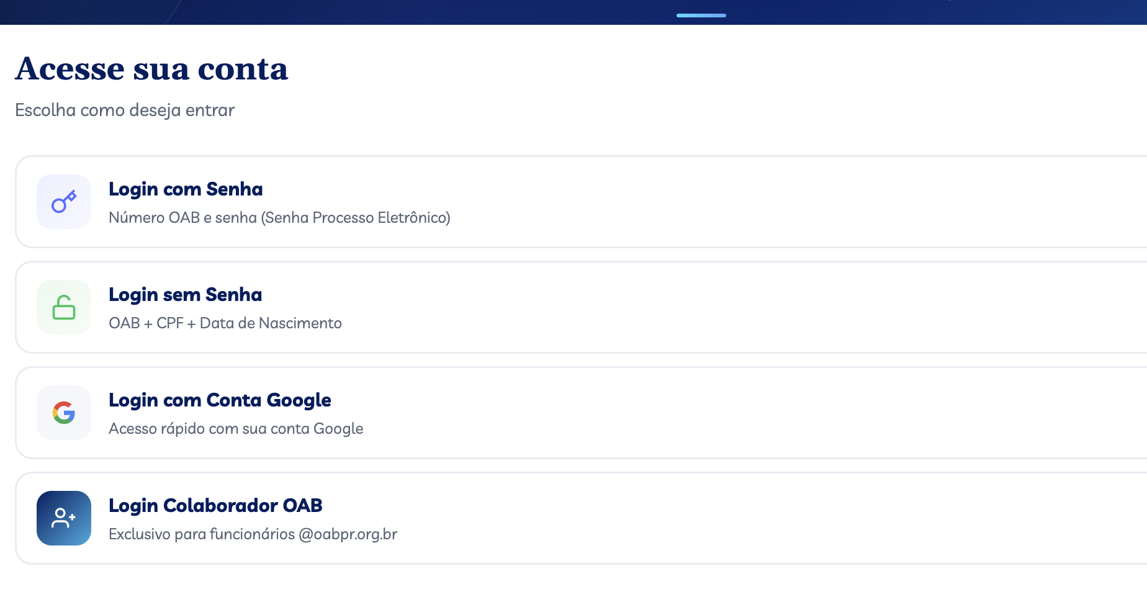Viewport: 1147px width, 597px height.
Task: Click the person-plus icon for Login Colaborador OAB
Action: pos(63,518)
